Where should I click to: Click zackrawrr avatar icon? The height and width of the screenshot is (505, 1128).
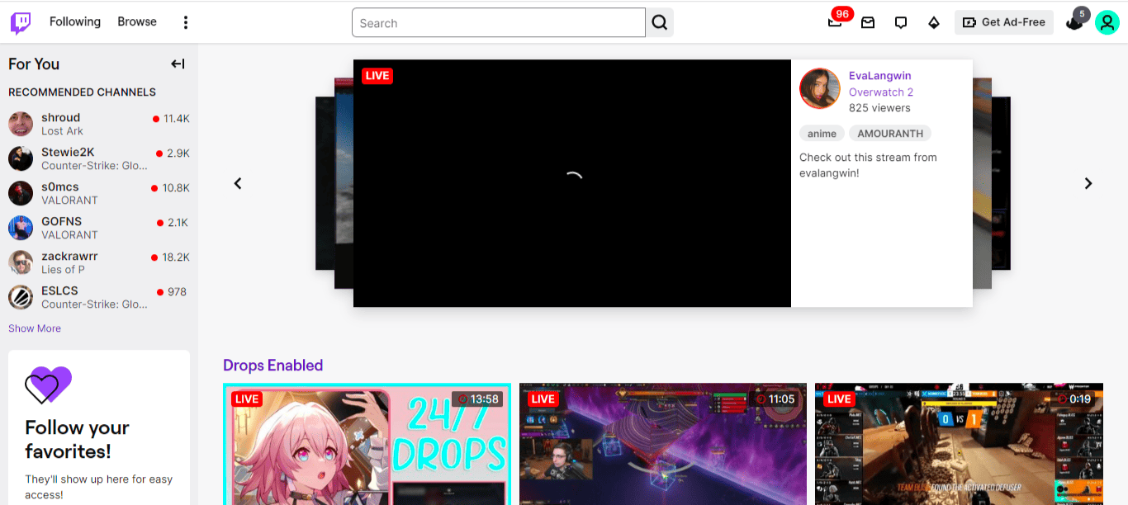pyautogui.click(x=21, y=262)
